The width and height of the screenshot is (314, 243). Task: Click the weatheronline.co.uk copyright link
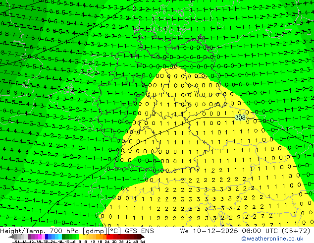pyautogui.click(x=272, y=239)
